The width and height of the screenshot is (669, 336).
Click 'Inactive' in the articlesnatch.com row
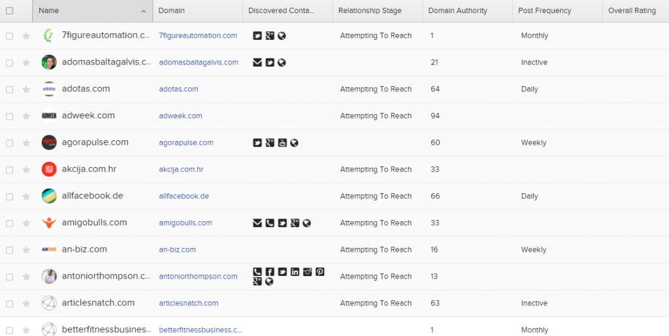[534, 303]
